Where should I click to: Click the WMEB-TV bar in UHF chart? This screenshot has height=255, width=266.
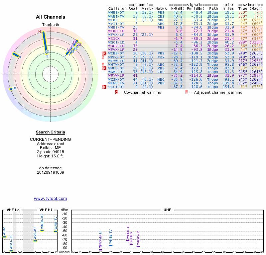[x=111, y=245]
